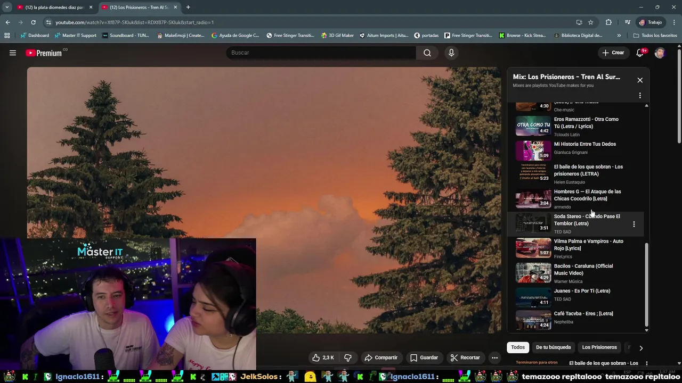Screen dimensions: 682x383
Task: Open a new browser tab
Action: click(188, 7)
